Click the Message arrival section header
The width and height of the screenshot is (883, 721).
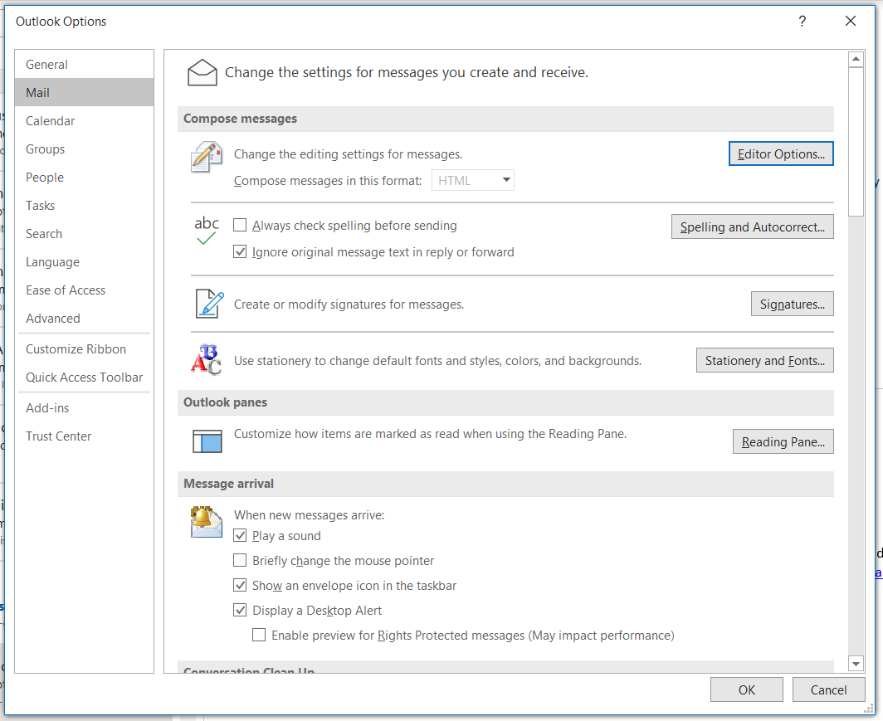coord(505,484)
